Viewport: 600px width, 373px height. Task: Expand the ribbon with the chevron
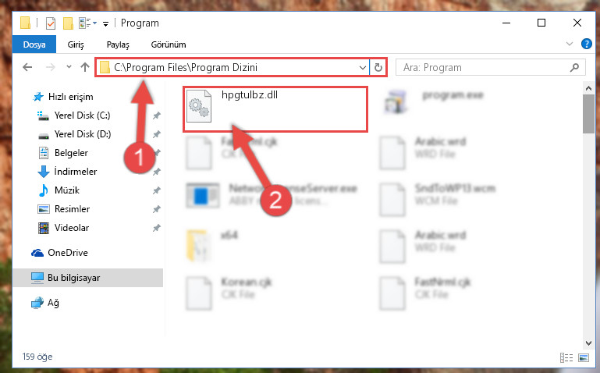(570, 44)
